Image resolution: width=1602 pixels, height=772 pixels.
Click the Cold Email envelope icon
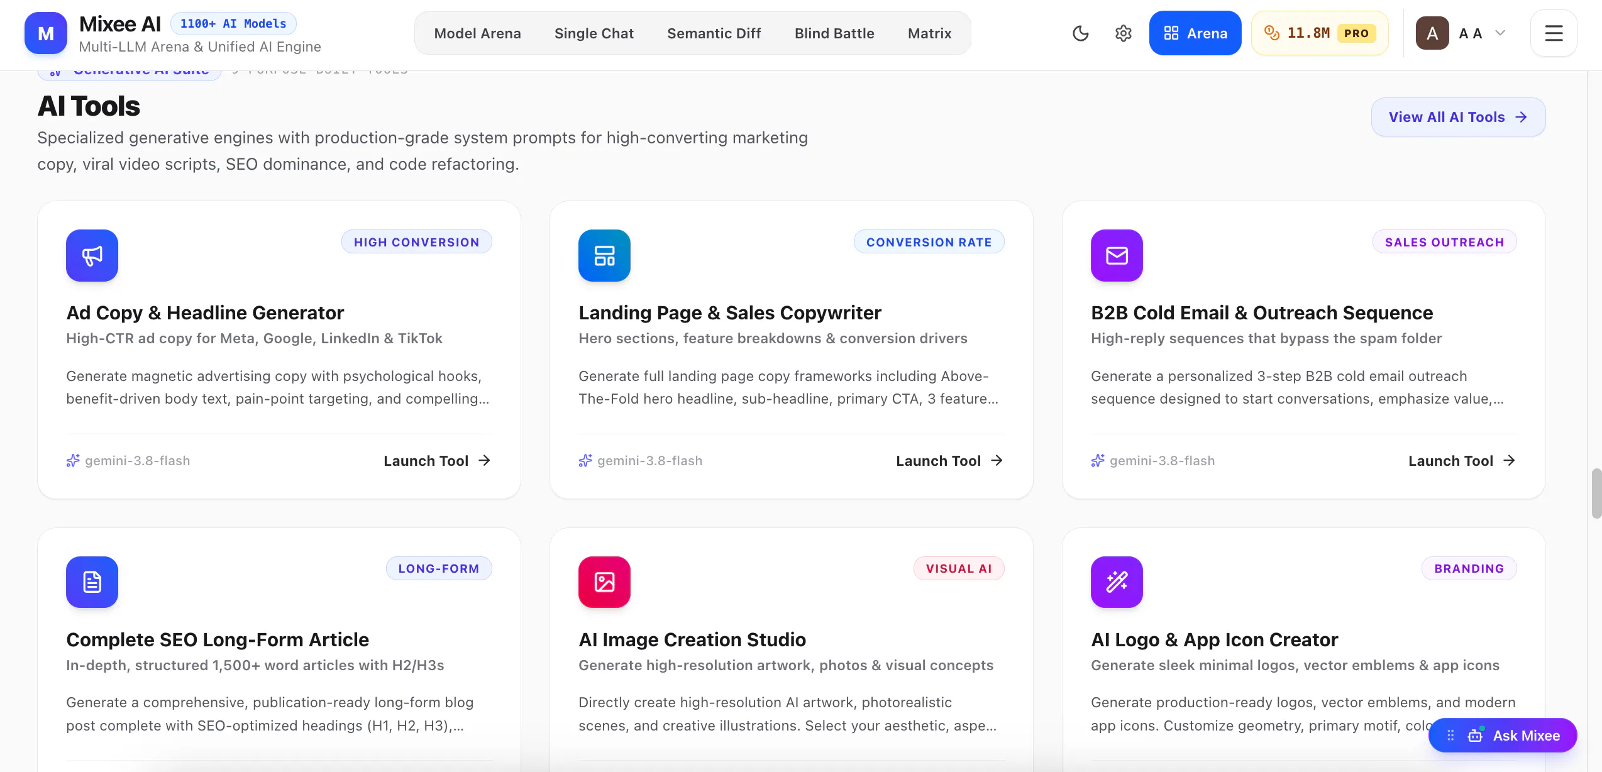[1117, 255]
